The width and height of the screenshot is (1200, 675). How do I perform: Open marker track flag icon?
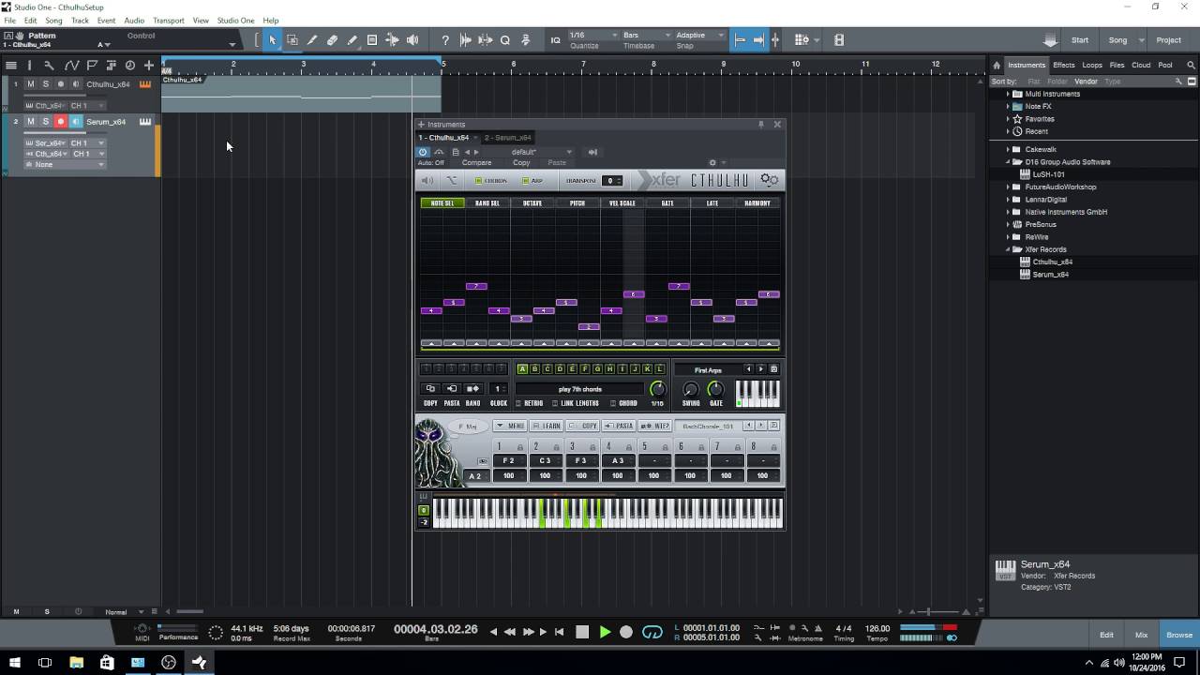(x=92, y=65)
